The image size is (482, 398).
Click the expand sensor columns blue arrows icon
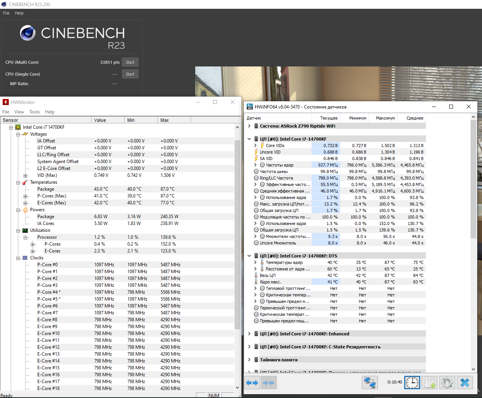tap(252, 383)
